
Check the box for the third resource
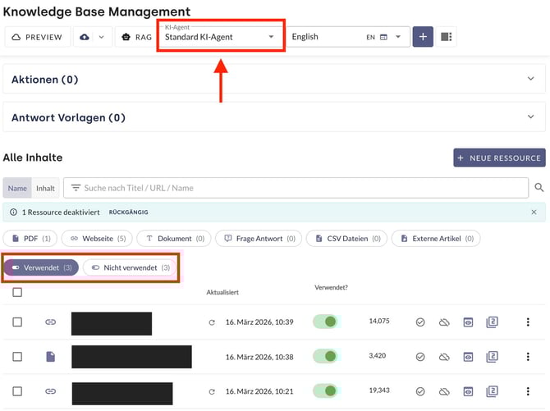(x=17, y=391)
